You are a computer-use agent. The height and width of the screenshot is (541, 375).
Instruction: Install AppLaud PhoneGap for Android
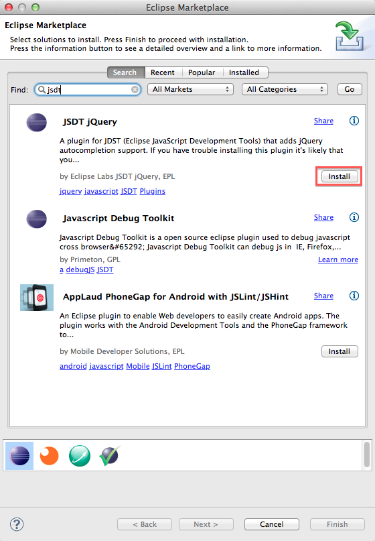point(340,351)
